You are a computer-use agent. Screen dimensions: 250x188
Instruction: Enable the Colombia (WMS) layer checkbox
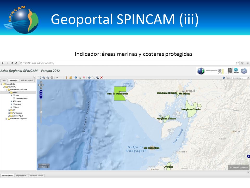tap(14, 98)
